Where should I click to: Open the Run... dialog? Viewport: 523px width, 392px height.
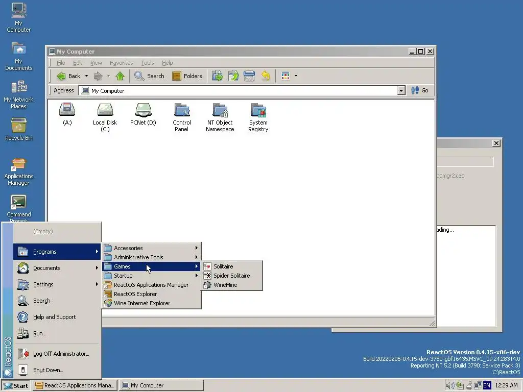click(x=57, y=333)
